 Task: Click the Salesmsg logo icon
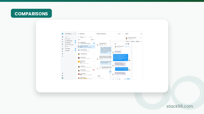(x=62, y=34)
